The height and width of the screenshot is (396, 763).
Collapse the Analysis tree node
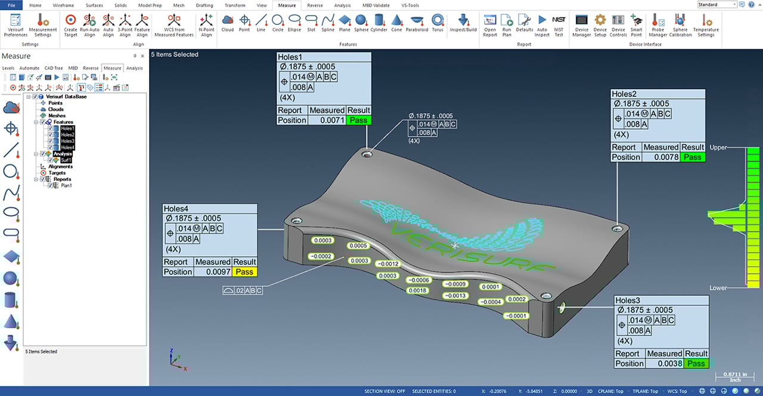point(36,154)
